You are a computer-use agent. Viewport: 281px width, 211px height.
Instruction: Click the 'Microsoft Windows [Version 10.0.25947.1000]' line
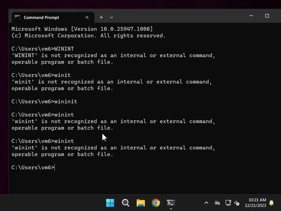82,29
